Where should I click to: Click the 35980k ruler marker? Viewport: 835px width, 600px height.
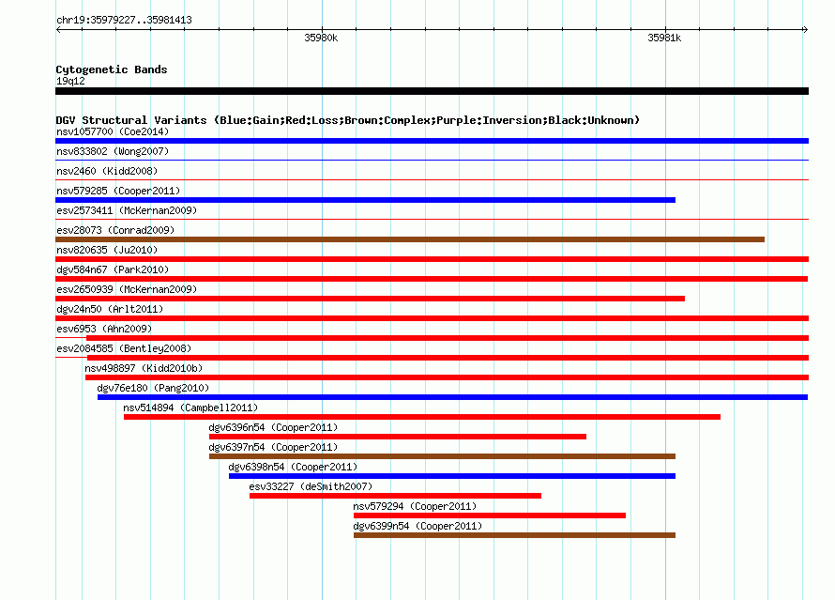point(321,38)
